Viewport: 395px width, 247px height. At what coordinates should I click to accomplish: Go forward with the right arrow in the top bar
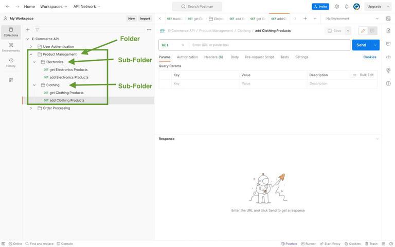tap(17, 7)
